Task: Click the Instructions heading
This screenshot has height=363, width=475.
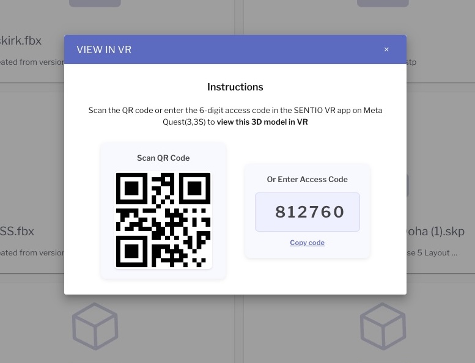Action: coord(235,87)
